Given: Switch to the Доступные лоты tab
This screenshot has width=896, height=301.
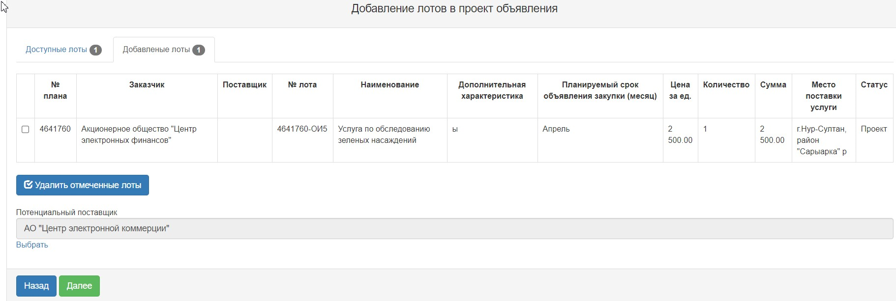Looking at the screenshot, I should [x=63, y=50].
